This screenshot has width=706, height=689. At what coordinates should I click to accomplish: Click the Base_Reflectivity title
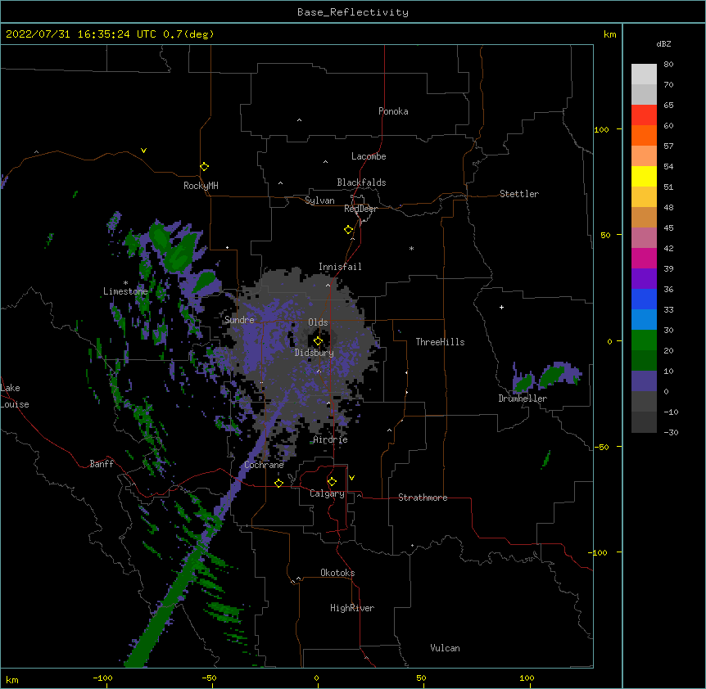pyautogui.click(x=352, y=12)
